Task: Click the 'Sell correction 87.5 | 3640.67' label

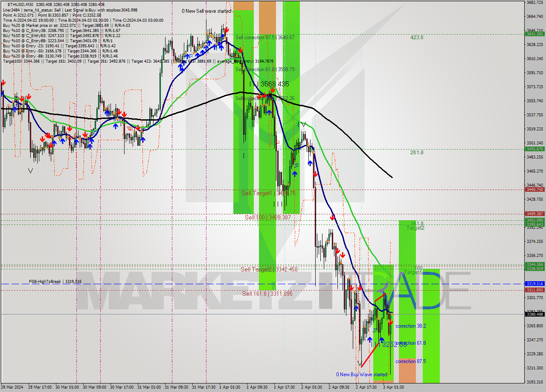Action: [x=264, y=37]
